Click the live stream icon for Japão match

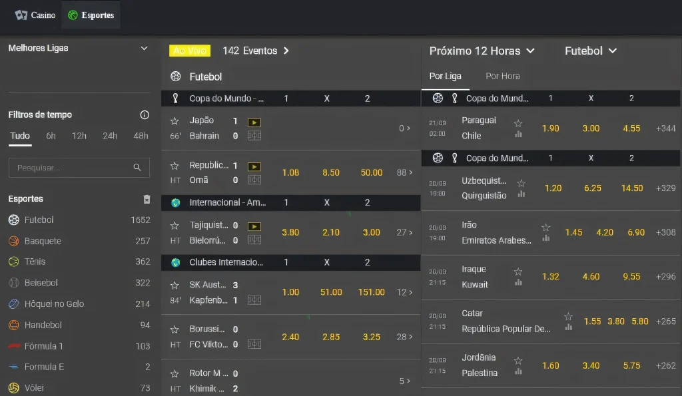pyautogui.click(x=254, y=122)
